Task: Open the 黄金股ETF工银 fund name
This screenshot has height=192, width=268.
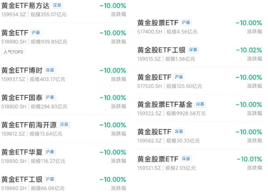Action: tap(161, 50)
